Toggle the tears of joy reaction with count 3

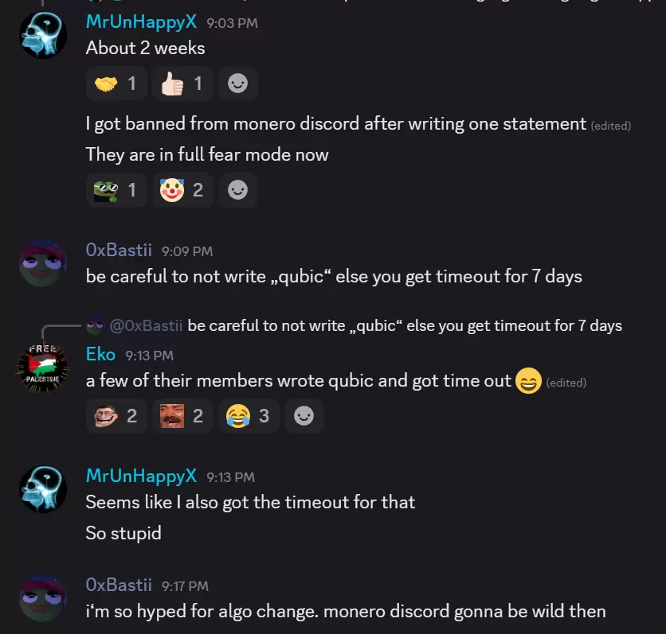tap(249, 416)
